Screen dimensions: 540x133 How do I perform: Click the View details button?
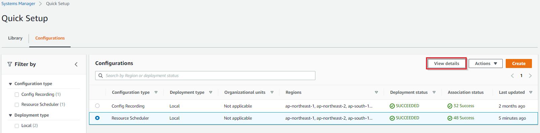click(x=447, y=64)
